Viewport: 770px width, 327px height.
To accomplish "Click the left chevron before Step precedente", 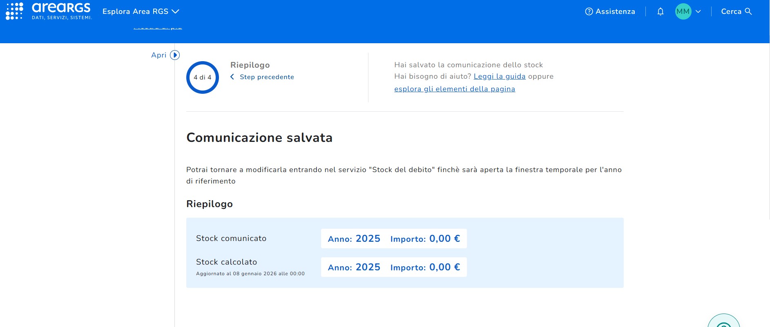I will click(232, 77).
